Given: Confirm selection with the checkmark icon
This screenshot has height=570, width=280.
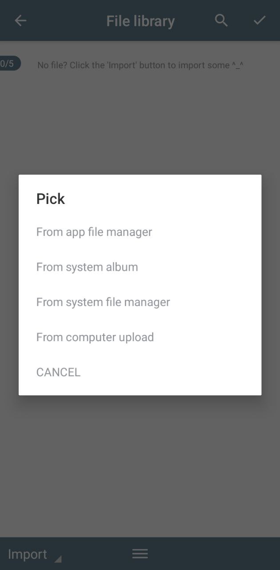Looking at the screenshot, I should click(x=260, y=20).
